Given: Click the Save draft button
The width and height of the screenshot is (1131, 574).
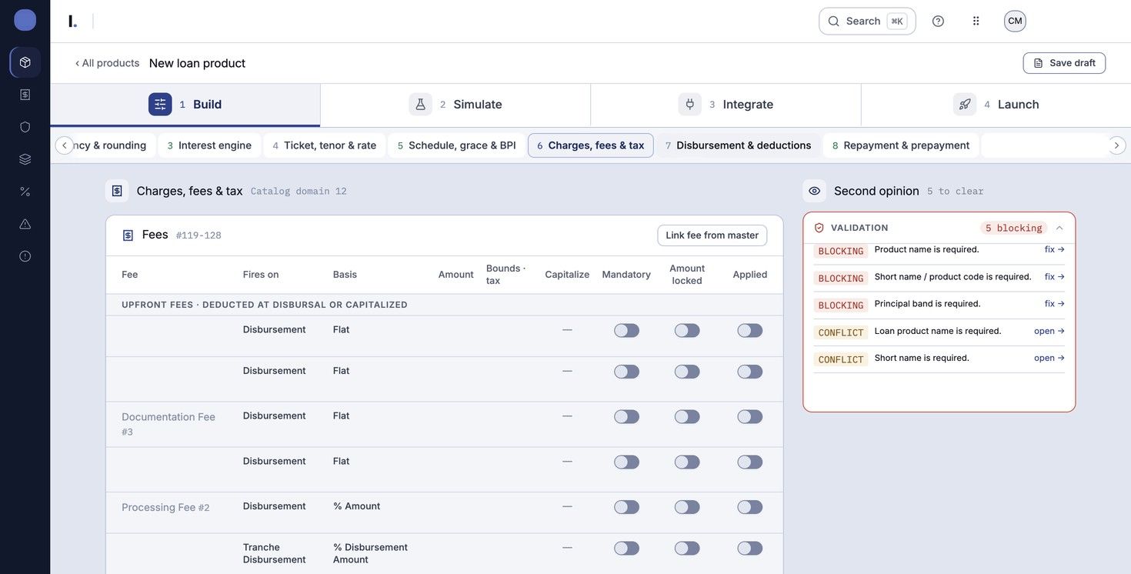Looking at the screenshot, I should pos(1064,63).
